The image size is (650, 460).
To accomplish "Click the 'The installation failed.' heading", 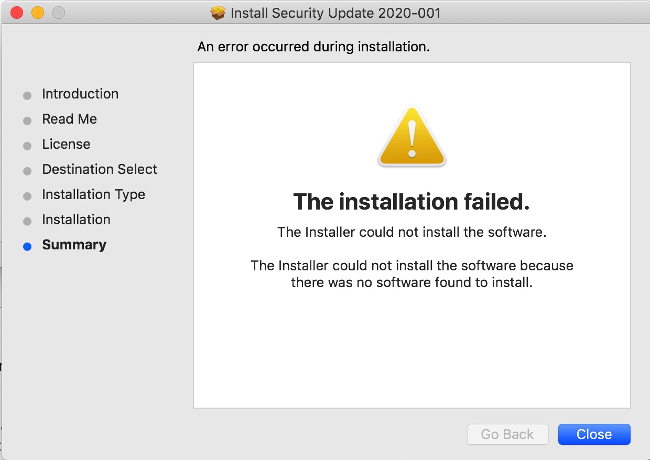I will tap(411, 202).
